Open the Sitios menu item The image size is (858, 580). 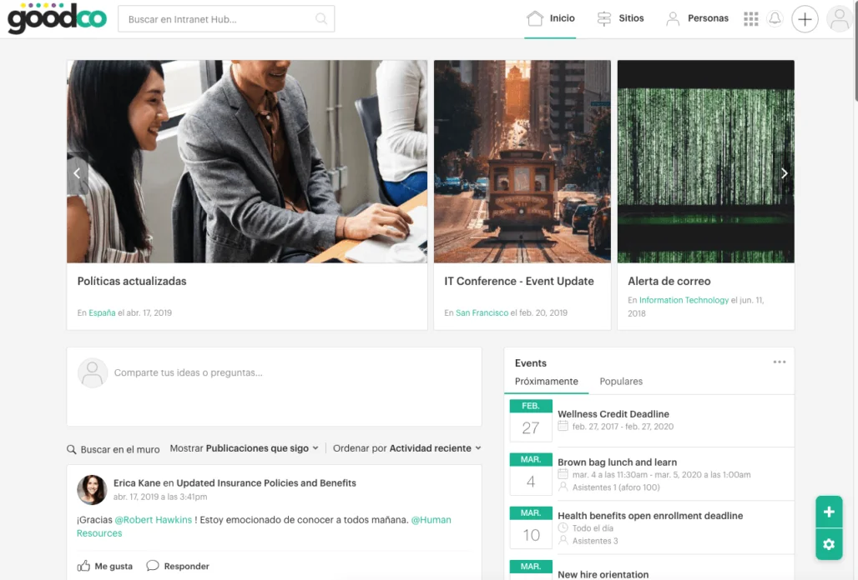point(620,18)
